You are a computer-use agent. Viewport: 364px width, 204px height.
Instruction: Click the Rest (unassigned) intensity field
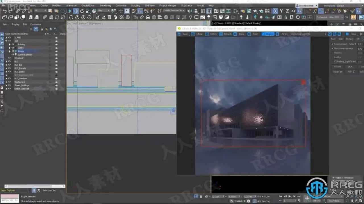(360, 48)
